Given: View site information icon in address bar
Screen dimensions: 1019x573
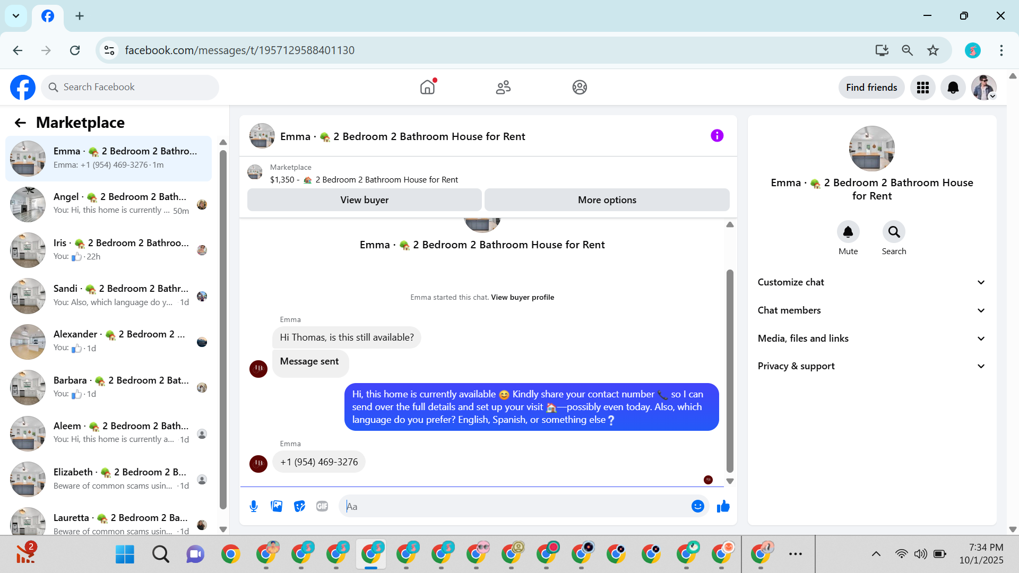Looking at the screenshot, I should 109,50.
